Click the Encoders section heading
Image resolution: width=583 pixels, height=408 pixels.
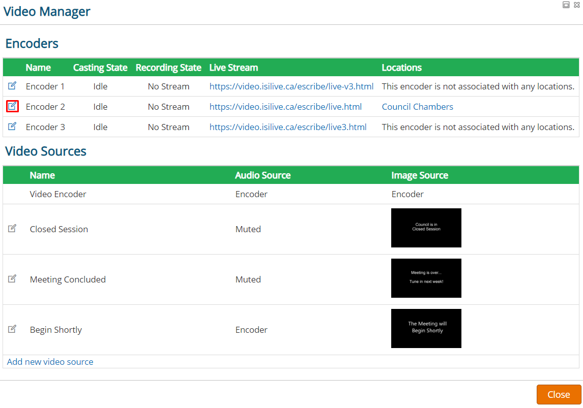click(x=32, y=43)
